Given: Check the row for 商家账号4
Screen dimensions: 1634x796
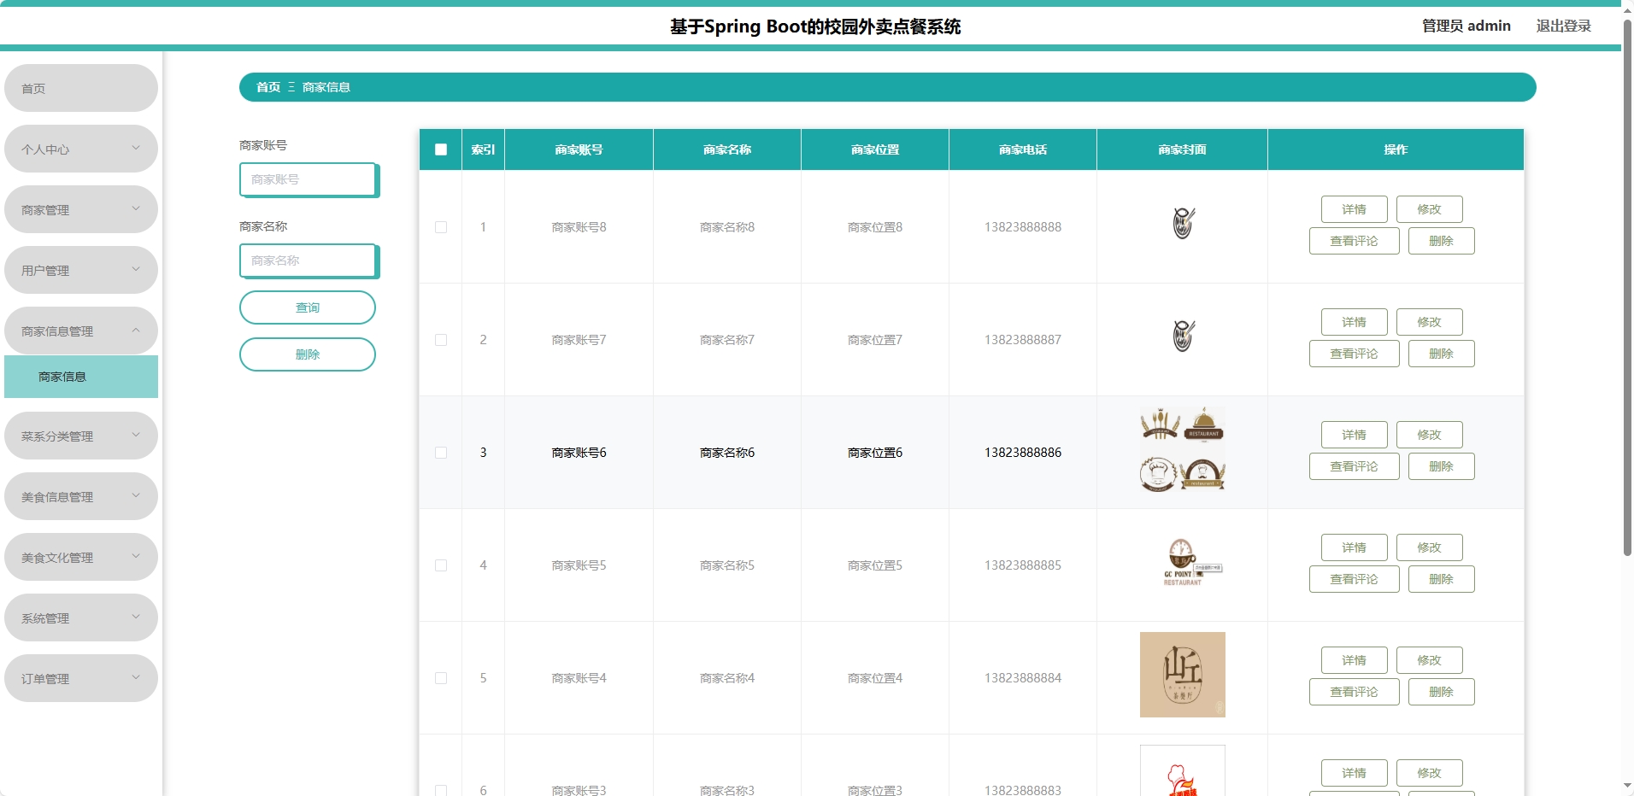Looking at the screenshot, I should pyautogui.click(x=441, y=678).
